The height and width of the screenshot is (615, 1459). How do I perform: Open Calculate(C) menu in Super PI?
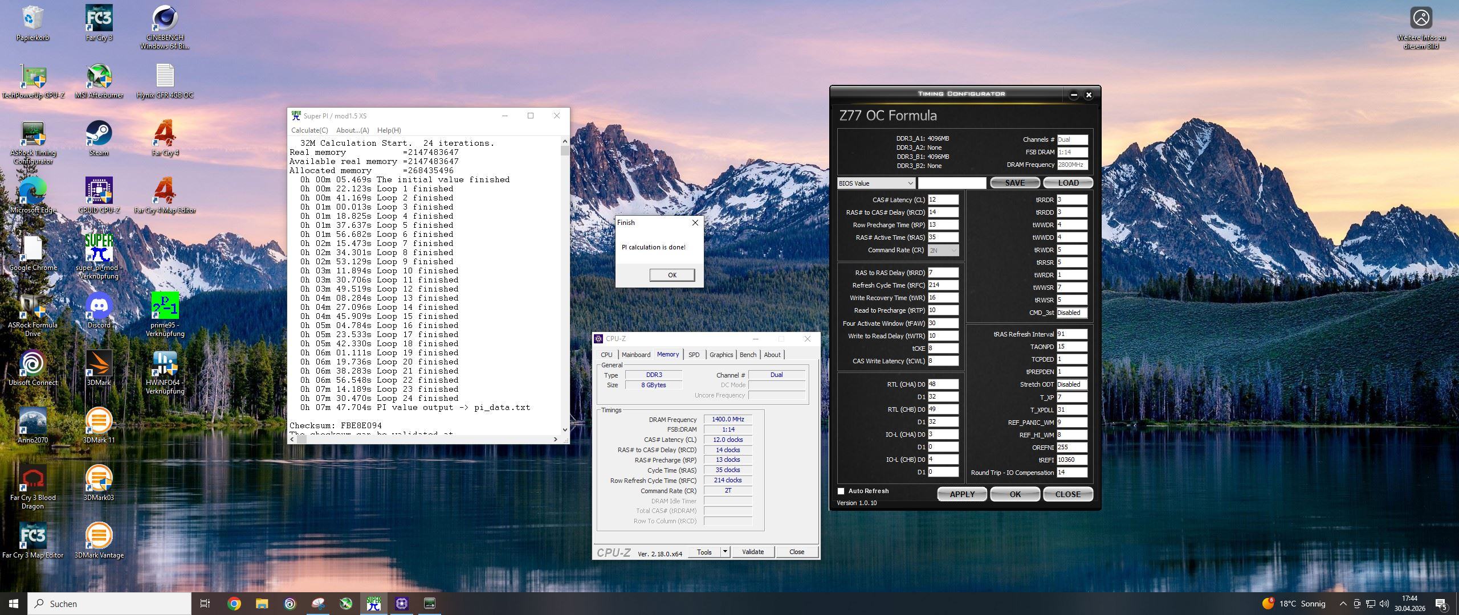[x=309, y=130]
